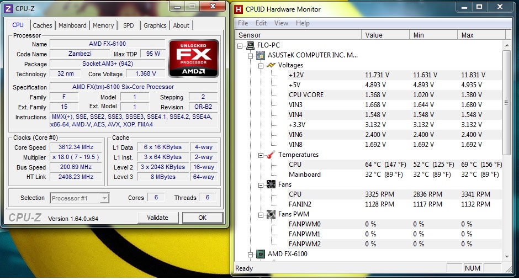Click the Voltages lightning icon
This screenshot has height=280, width=519.
tap(271, 65)
